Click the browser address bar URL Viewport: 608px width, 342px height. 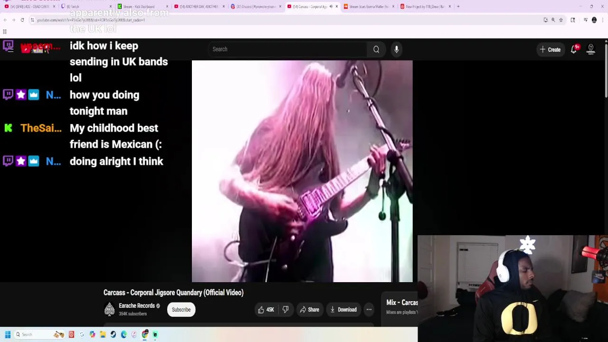[90, 20]
